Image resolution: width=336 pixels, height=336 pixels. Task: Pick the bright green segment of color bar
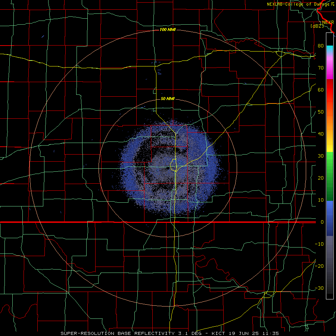[x=330, y=160]
